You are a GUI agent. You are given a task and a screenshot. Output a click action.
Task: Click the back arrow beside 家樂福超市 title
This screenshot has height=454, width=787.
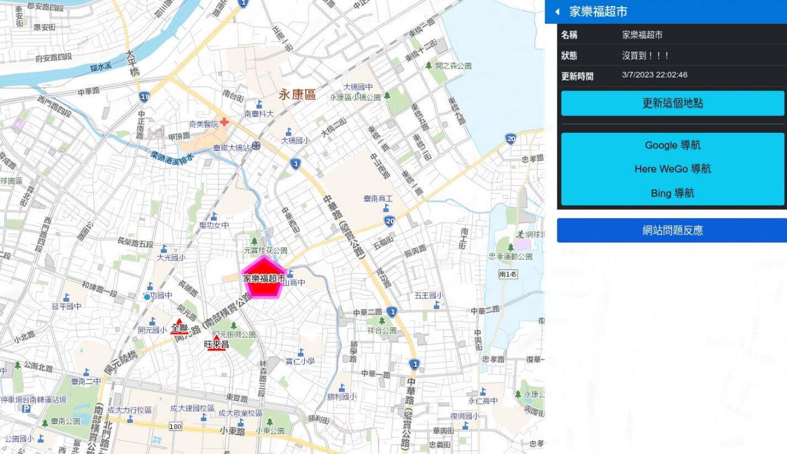coord(557,12)
